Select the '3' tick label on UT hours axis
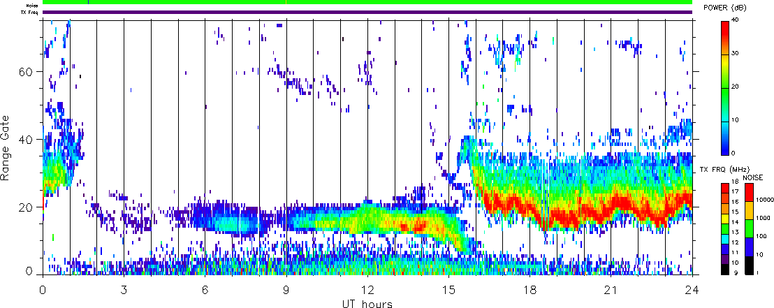Viewport: 774px width, 308px height. [124, 289]
